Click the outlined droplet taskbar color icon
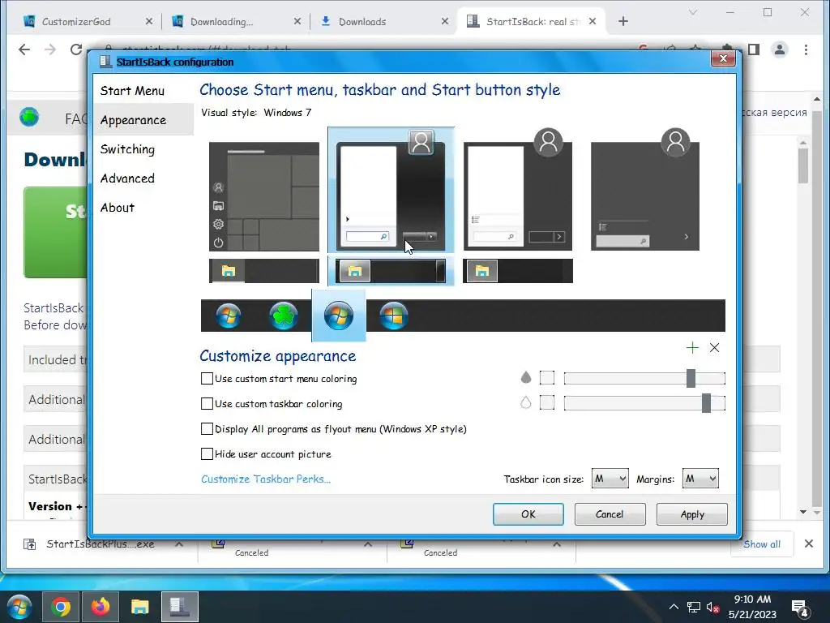Image resolution: width=830 pixels, height=623 pixels. (x=525, y=402)
